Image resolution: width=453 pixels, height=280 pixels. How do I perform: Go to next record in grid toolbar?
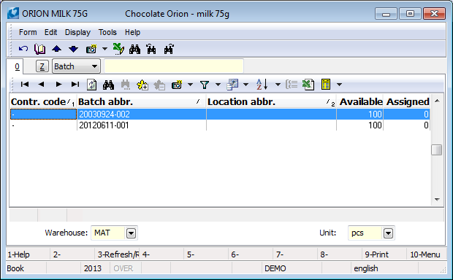click(x=58, y=84)
